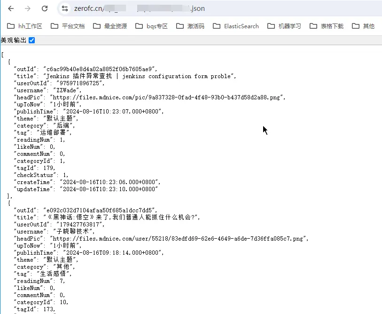This screenshot has width=382, height=314.
Task: Click publishTime 2024-08-16T10:23:07.000+0800
Action: (113, 112)
